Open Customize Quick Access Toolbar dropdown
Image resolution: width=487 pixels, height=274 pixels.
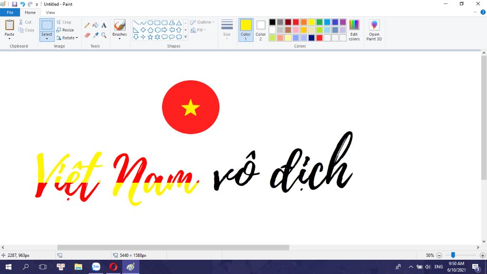(x=37, y=4)
